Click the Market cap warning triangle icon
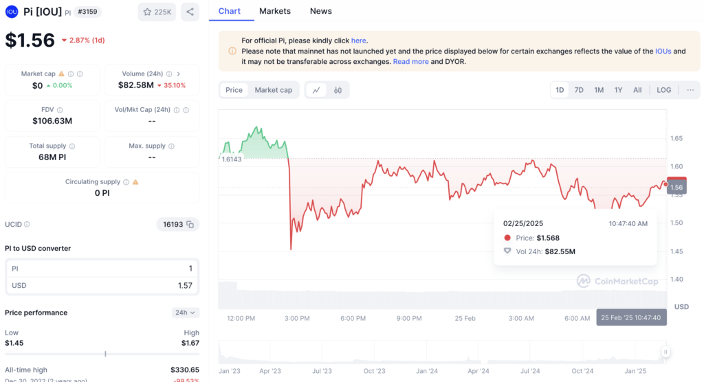 [61, 74]
